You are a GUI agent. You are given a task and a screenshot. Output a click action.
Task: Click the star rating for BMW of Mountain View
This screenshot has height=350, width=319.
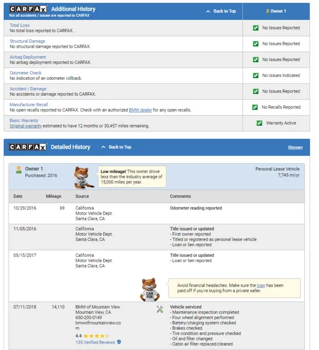[x=96, y=336]
